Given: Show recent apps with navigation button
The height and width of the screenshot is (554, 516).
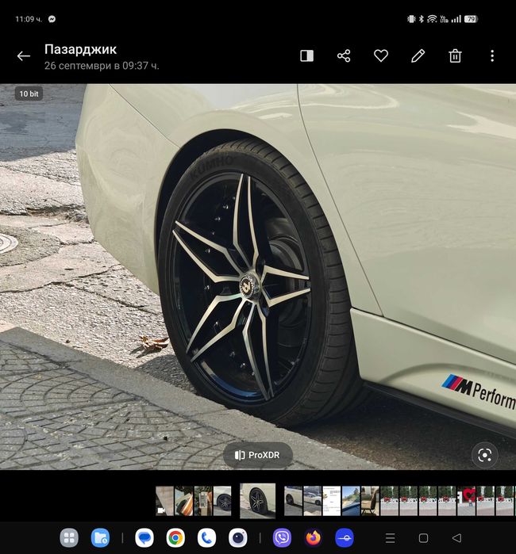Looking at the screenshot, I should click(x=390, y=538).
